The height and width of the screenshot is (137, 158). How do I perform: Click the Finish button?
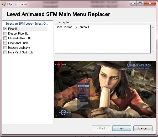click(x=122, y=128)
